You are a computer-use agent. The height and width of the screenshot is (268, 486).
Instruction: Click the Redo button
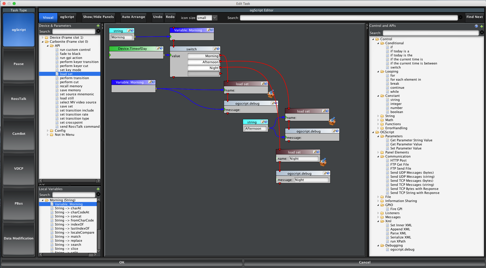tap(170, 17)
